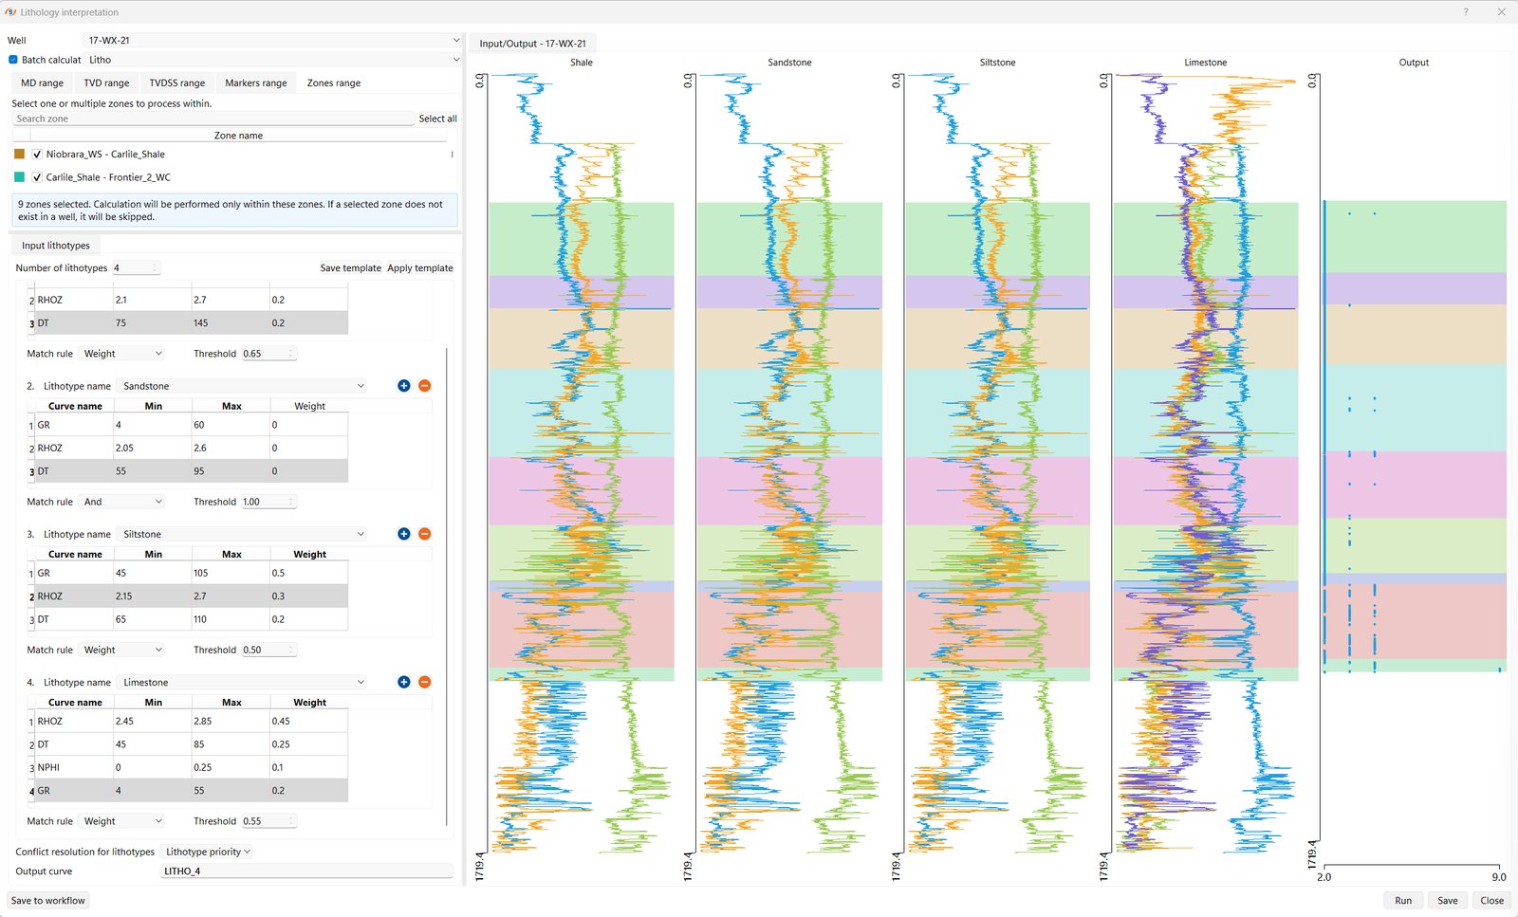Uncheck the Carlile_Shale - Frontier_2_WC zone

(37, 177)
